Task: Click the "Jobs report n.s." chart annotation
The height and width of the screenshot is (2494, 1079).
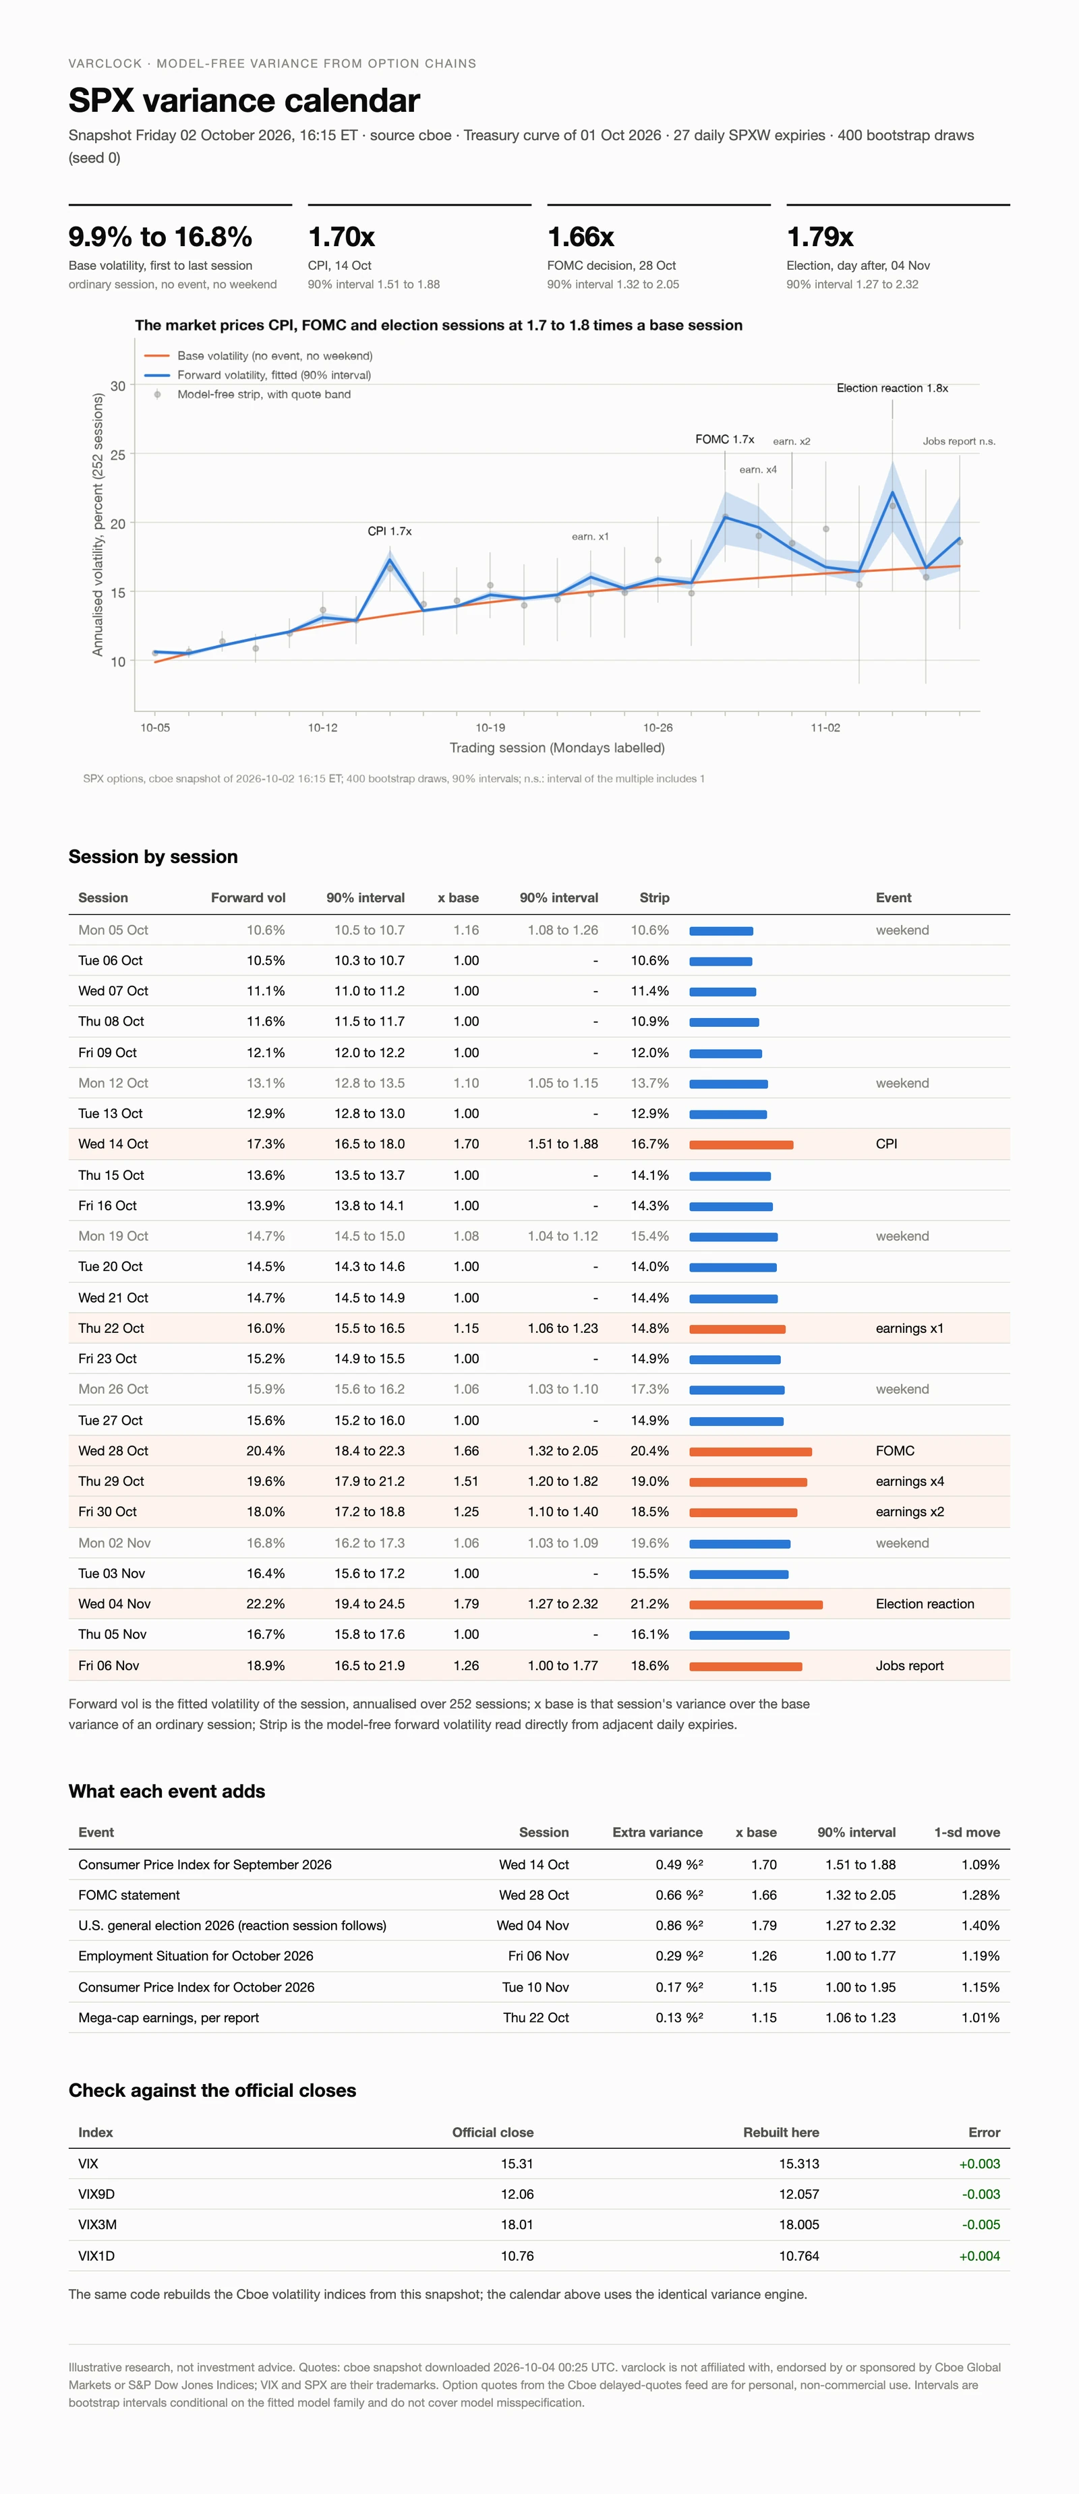Action: tap(959, 442)
